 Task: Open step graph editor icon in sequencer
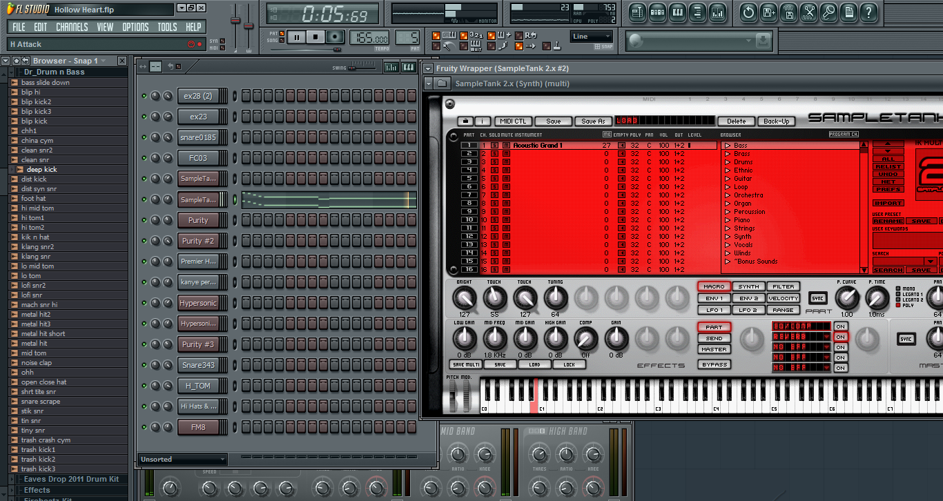point(391,67)
